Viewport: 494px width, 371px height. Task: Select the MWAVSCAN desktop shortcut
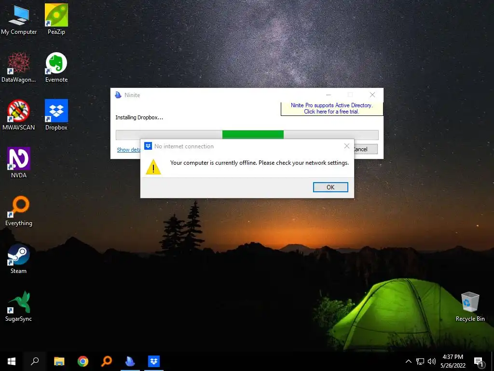[19, 115]
